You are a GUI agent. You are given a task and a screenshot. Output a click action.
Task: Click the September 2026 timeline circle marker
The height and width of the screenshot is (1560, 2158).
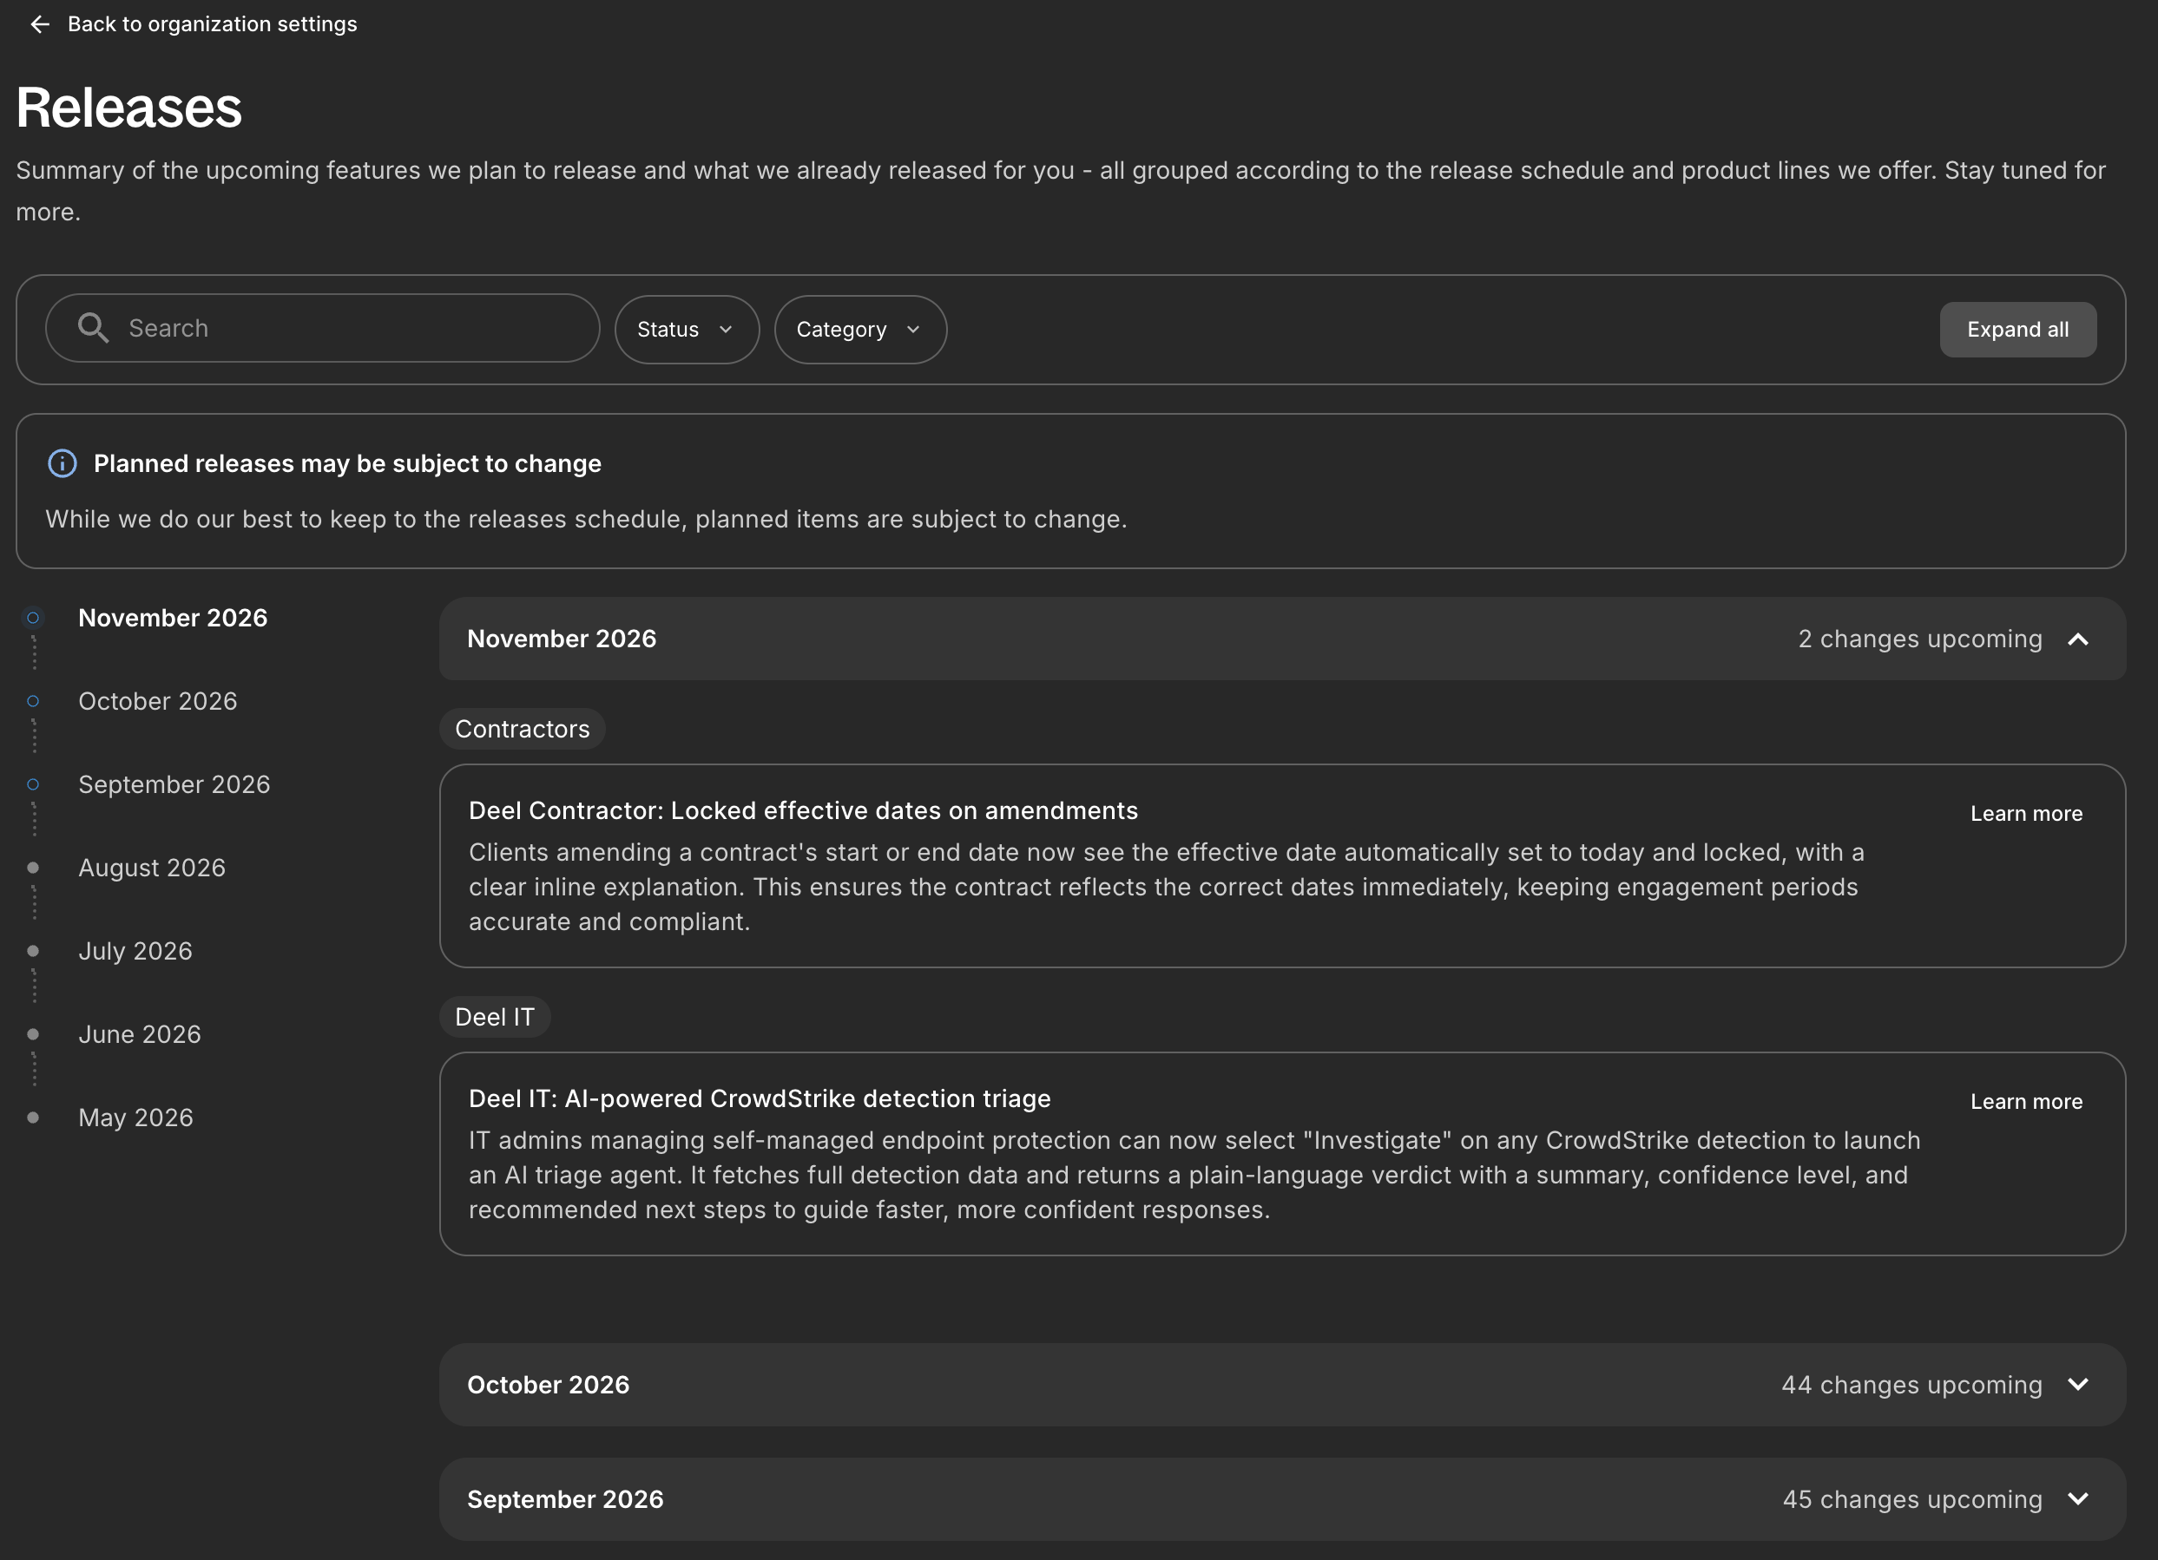(33, 784)
